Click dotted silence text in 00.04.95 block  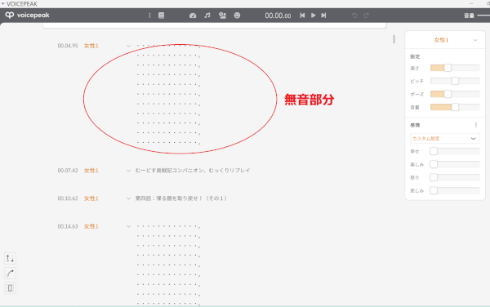pos(168,95)
